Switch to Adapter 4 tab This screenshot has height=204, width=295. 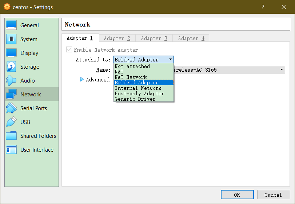coord(191,38)
